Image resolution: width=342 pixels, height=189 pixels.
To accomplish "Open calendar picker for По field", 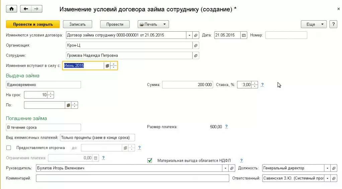I will coord(68,105).
